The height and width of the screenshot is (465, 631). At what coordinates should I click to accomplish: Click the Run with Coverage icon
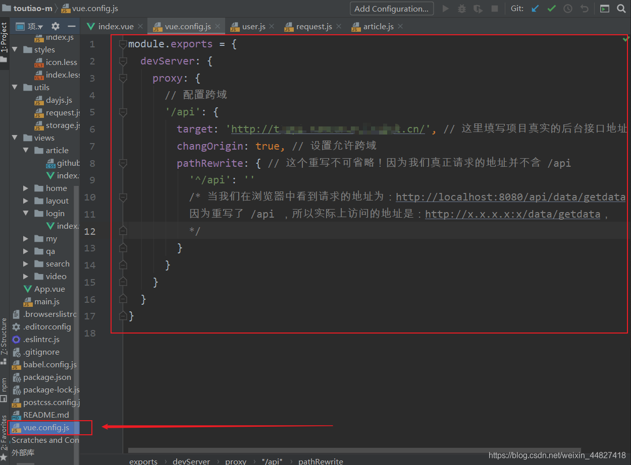click(x=478, y=9)
